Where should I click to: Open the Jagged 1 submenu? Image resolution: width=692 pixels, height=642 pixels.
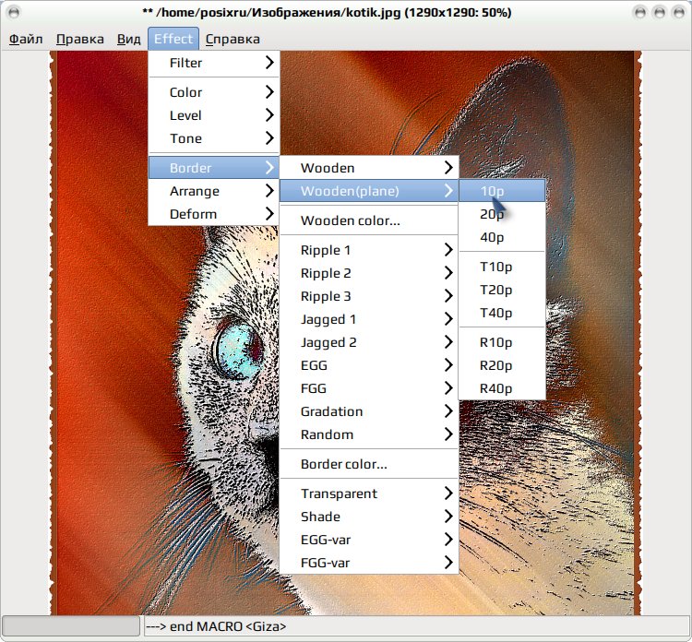(x=369, y=319)
